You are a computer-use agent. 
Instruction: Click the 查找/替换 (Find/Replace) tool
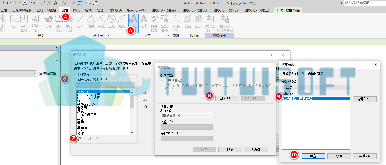pyautogui.click(x=164, y=23)
